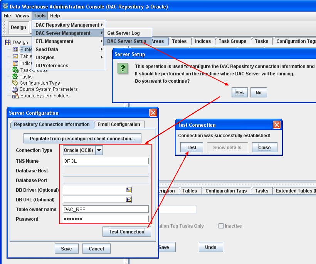Switch to Repository Connection Information tab

pos(52,124)
